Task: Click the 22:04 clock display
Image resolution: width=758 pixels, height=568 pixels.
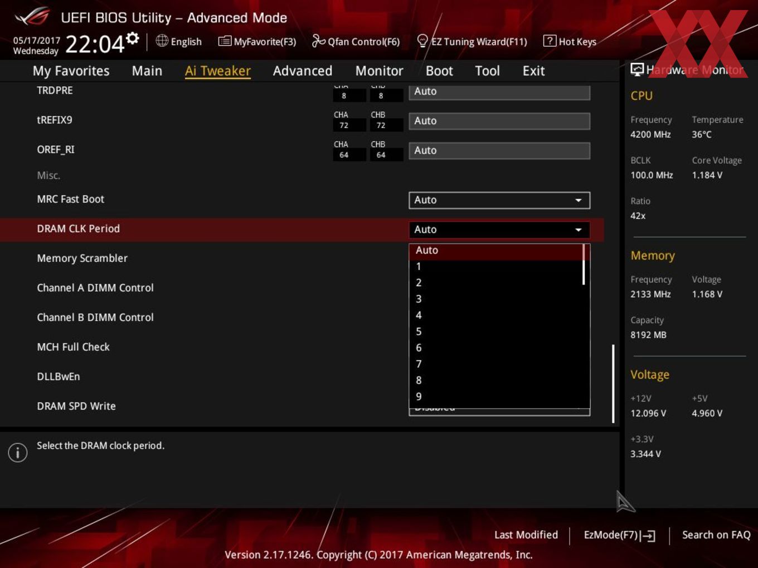Action: point(95,44)
